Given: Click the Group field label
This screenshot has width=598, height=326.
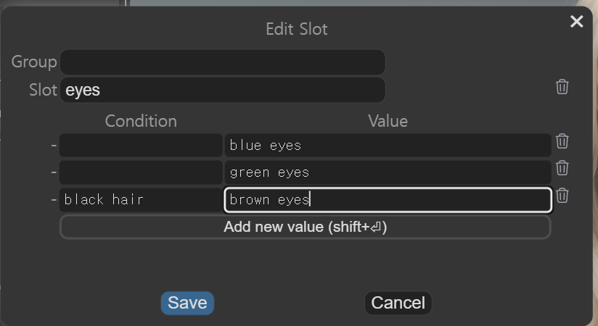Looking at the screenshot, I should [34, 62].
